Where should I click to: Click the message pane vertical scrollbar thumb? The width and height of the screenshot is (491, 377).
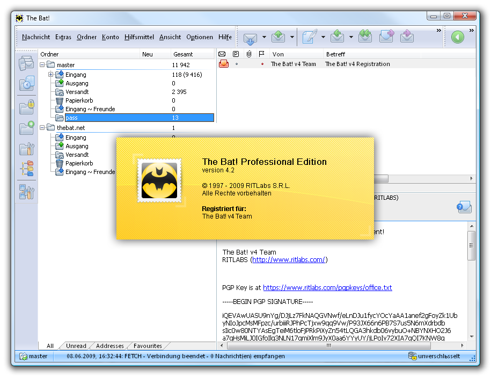[x=471, y=245]
